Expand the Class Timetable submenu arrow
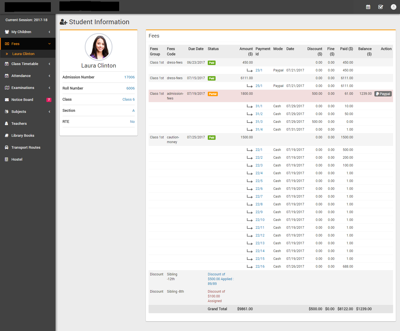 49,64
